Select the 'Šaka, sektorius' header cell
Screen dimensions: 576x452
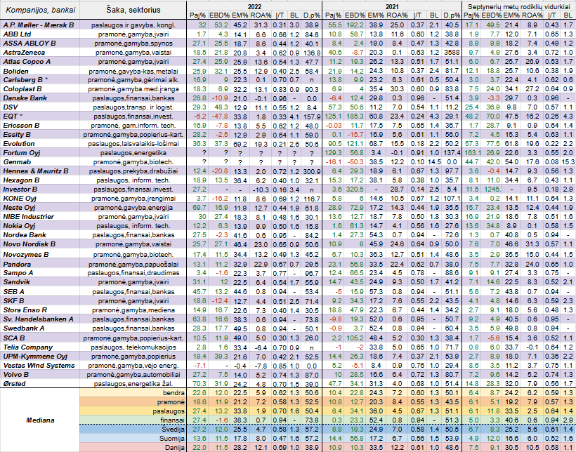click(x=133, y=10)
